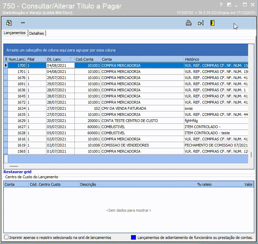This screenshot has height=244, width=258.
Task: Click the % rateio column header
Action: (204, 184)
